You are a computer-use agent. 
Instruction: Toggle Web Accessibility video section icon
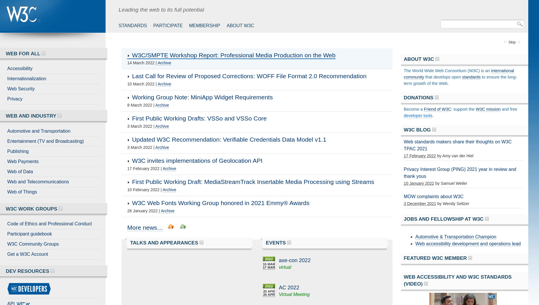point(426,284)
